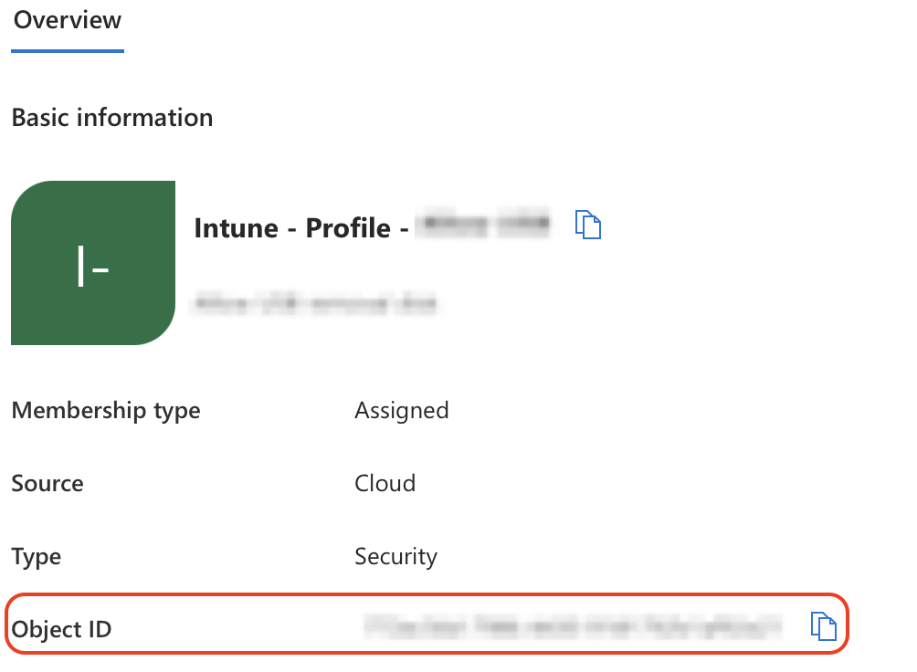This screenshot has height=672, width=917.
Task: Select the Security type value
Action: click(x=395, y=557)
